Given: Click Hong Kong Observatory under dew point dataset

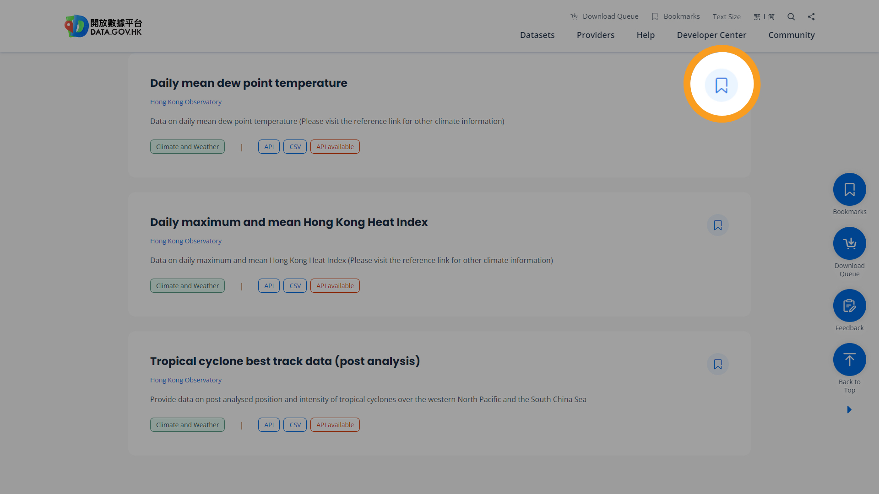Looking at the screenshot, I should 186,102.
